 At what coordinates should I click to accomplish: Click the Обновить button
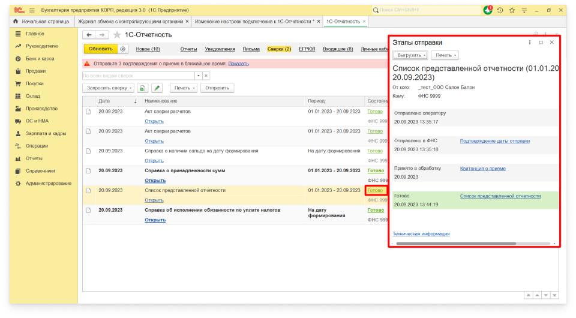coord(101,49)
